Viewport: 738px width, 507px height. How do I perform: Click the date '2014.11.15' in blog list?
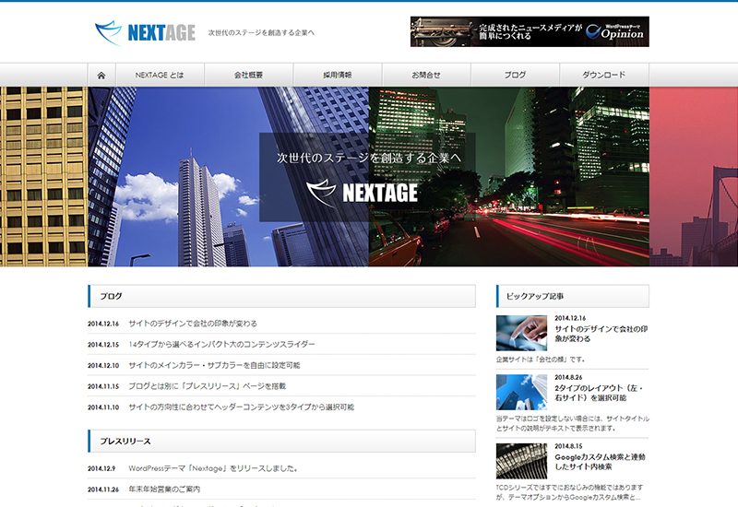(x=103, y=386)
